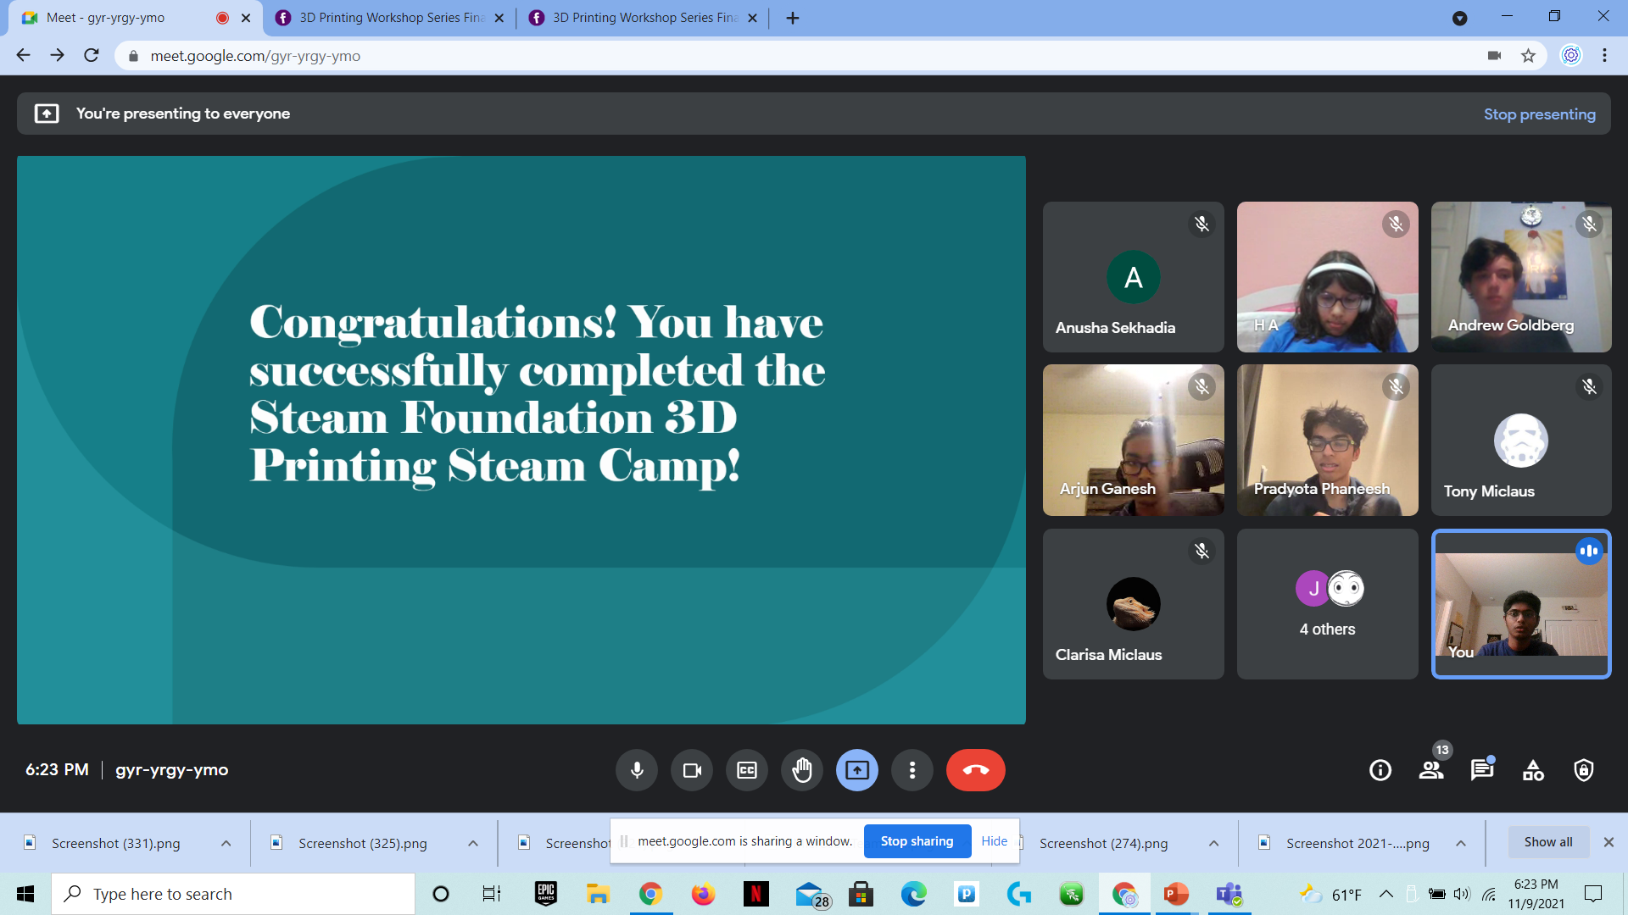Screen dimensions: 1628x915
Task: Expand Screenshot 2021 download menu
Action: (x=1461, y=843)
